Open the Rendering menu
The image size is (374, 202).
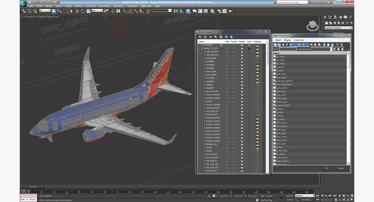click(119, 6)
